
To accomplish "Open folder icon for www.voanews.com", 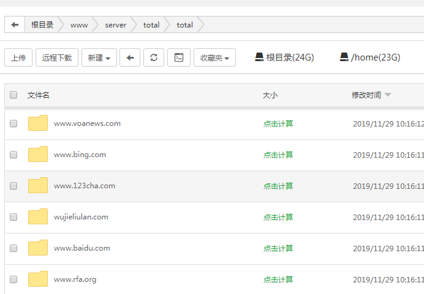I will click(38, 123).
